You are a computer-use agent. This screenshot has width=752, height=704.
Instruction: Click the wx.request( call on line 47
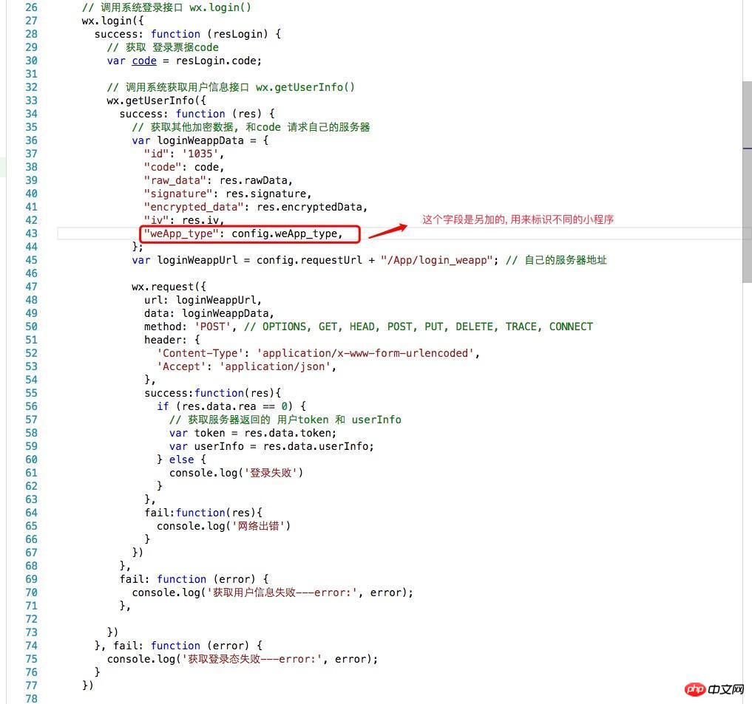click(x=169, y=287)
